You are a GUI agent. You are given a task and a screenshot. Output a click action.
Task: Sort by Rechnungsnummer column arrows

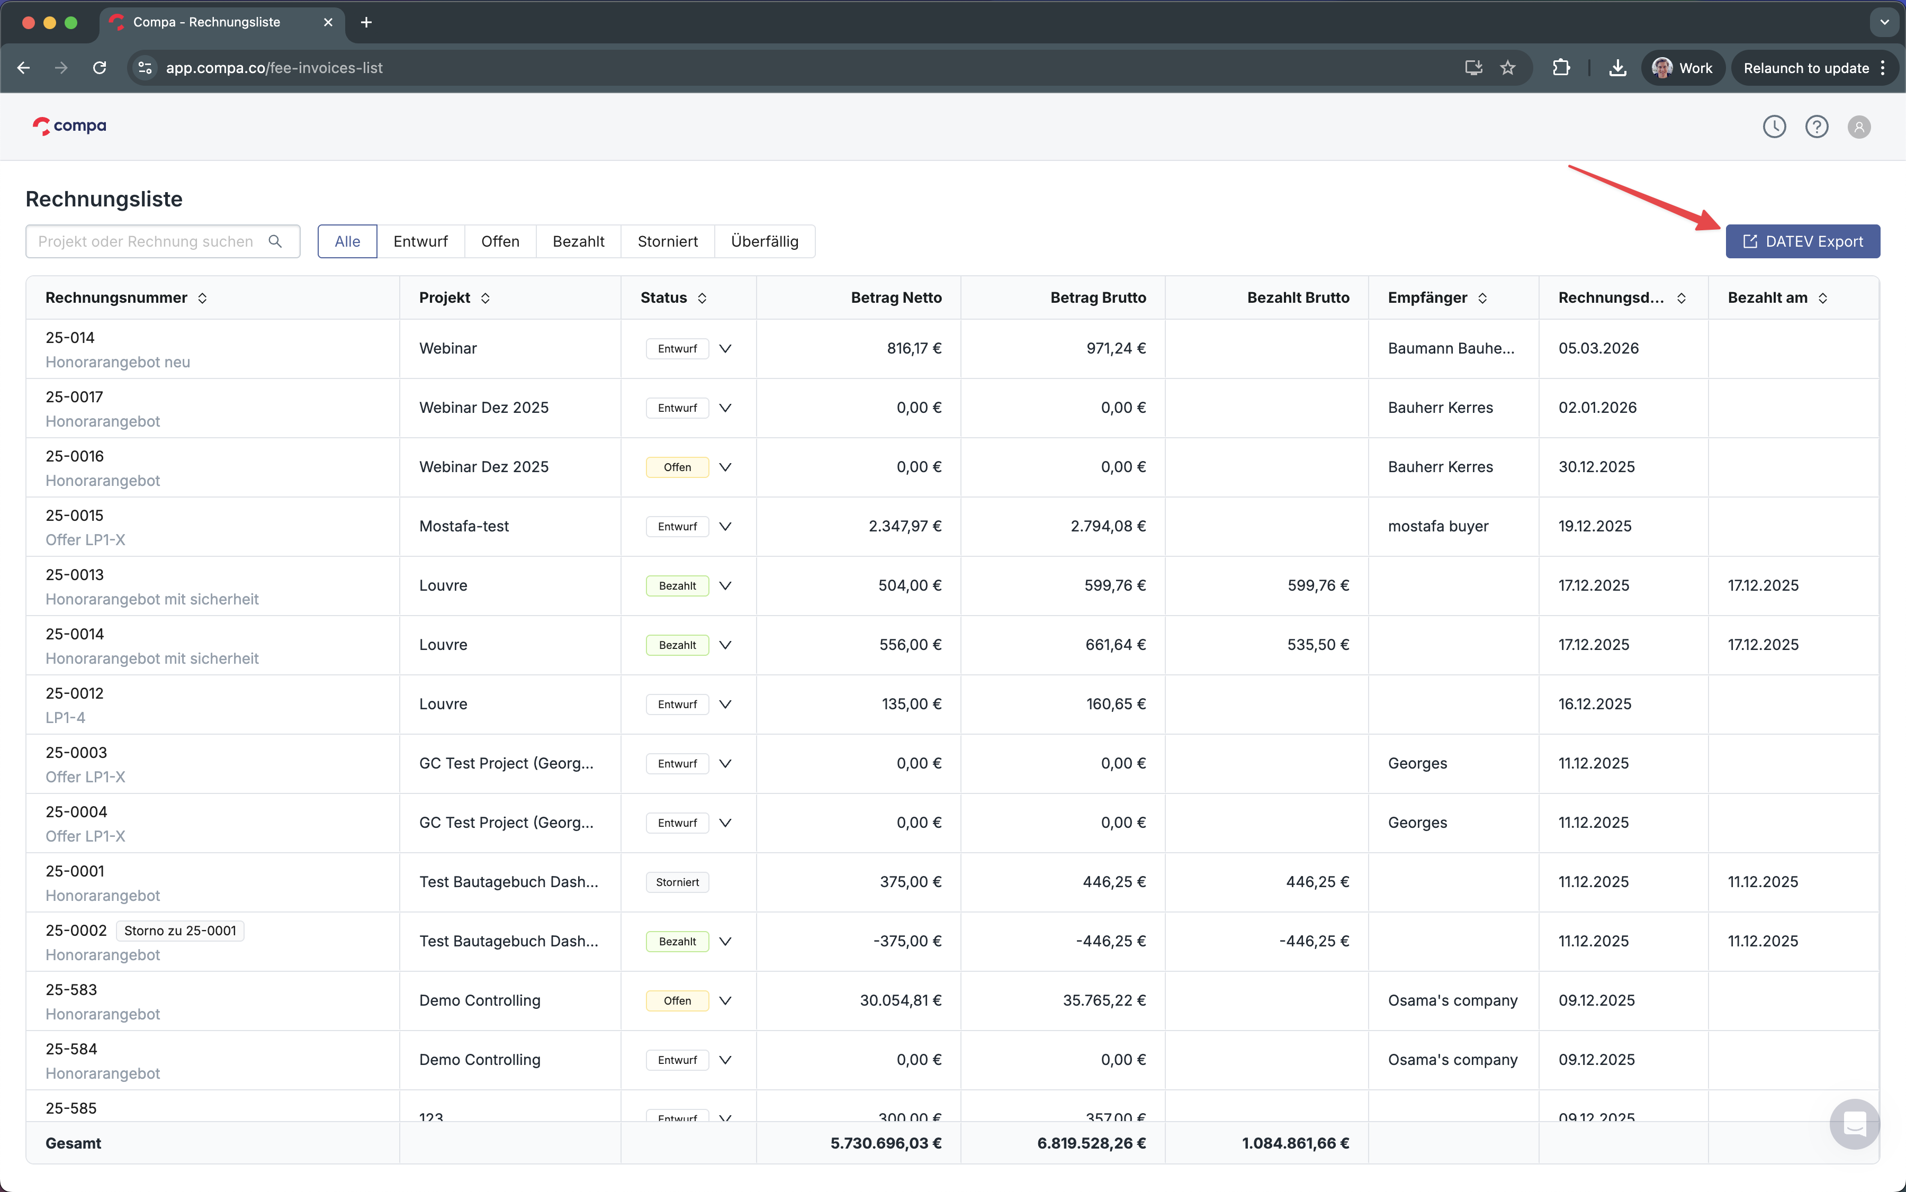click(203, 298)
